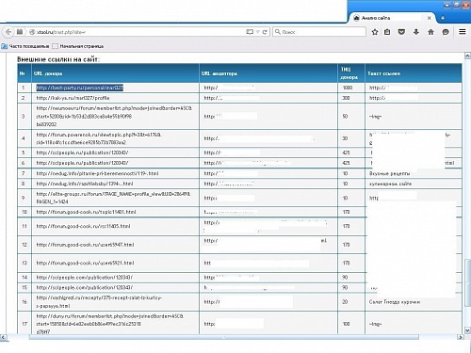This screenshot has width=471, height=353.
Task: Click row number 11 cell
Action: pos(24,226)
